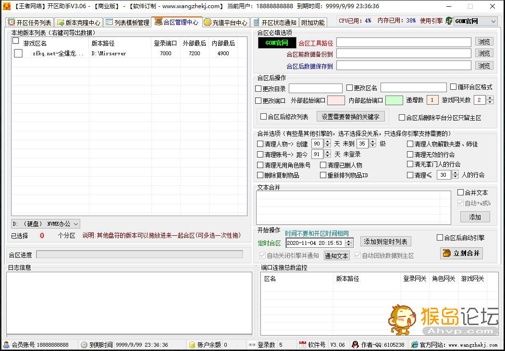The image size is (505, 351).
Task: Click 设置需要替换的关键字 button
Action: [x=351, y=117]
